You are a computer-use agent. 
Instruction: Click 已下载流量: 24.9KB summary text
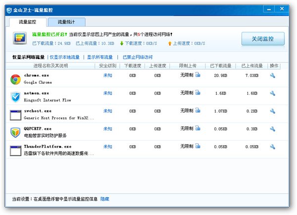(x=51, y=44)
